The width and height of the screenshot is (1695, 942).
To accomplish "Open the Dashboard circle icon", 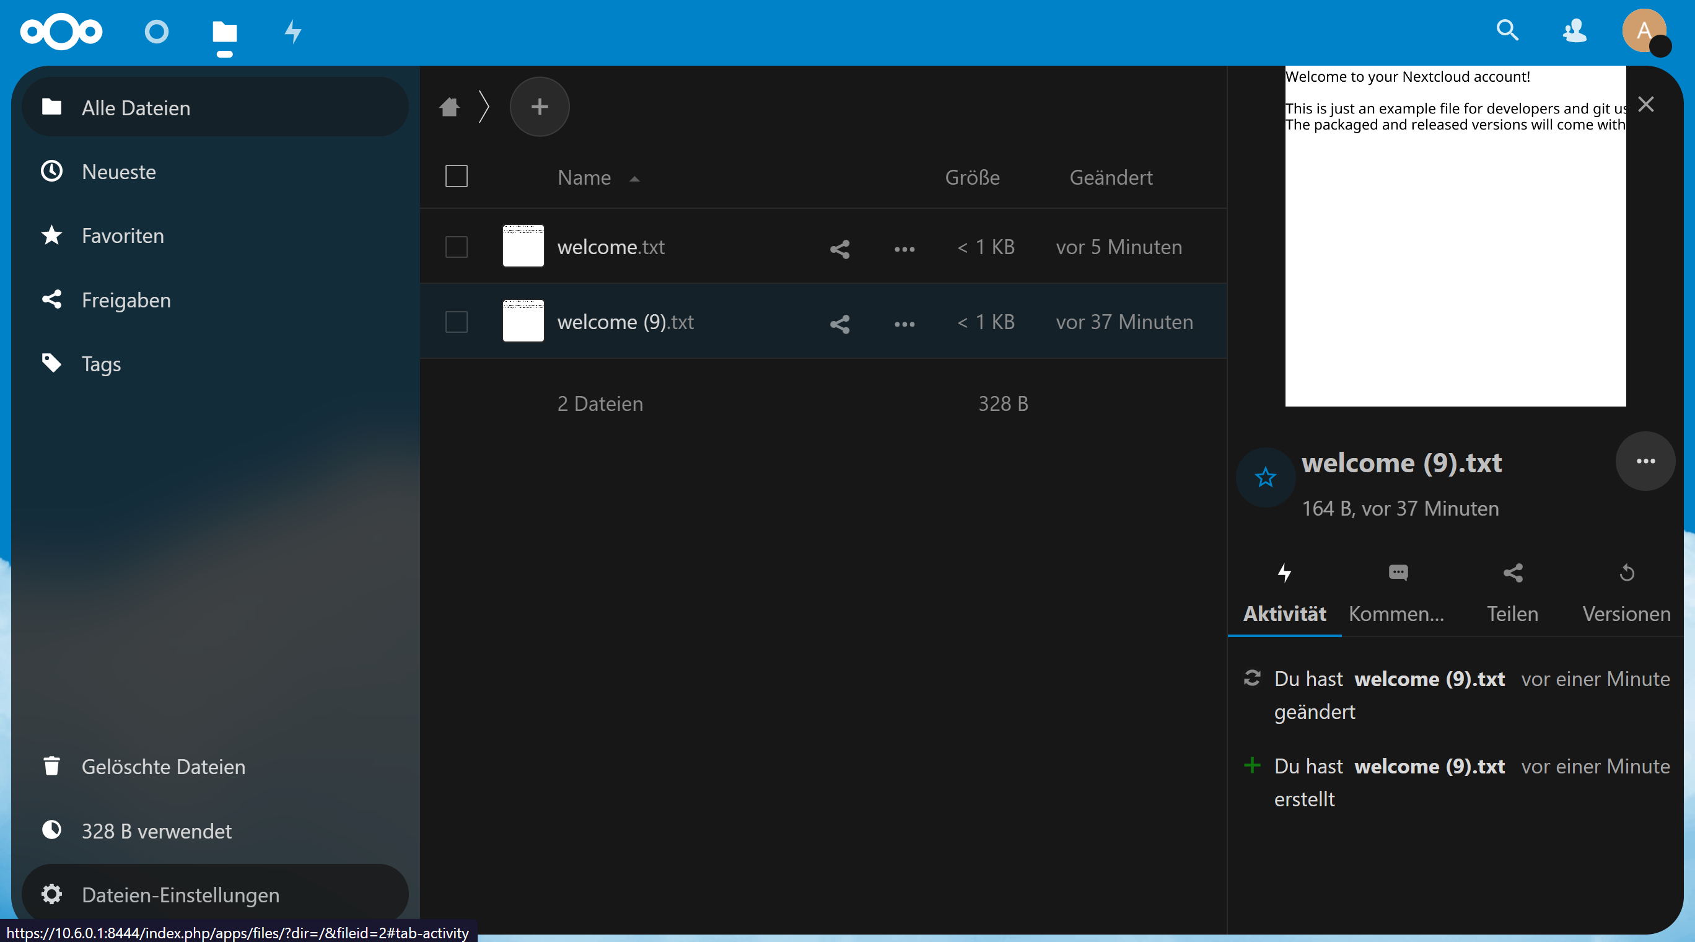I will tap(157, 32).
